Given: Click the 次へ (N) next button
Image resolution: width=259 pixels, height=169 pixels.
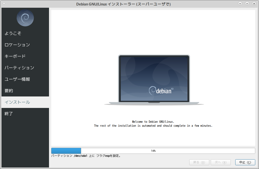Looking at the screenshot, I should pos(221,162).
